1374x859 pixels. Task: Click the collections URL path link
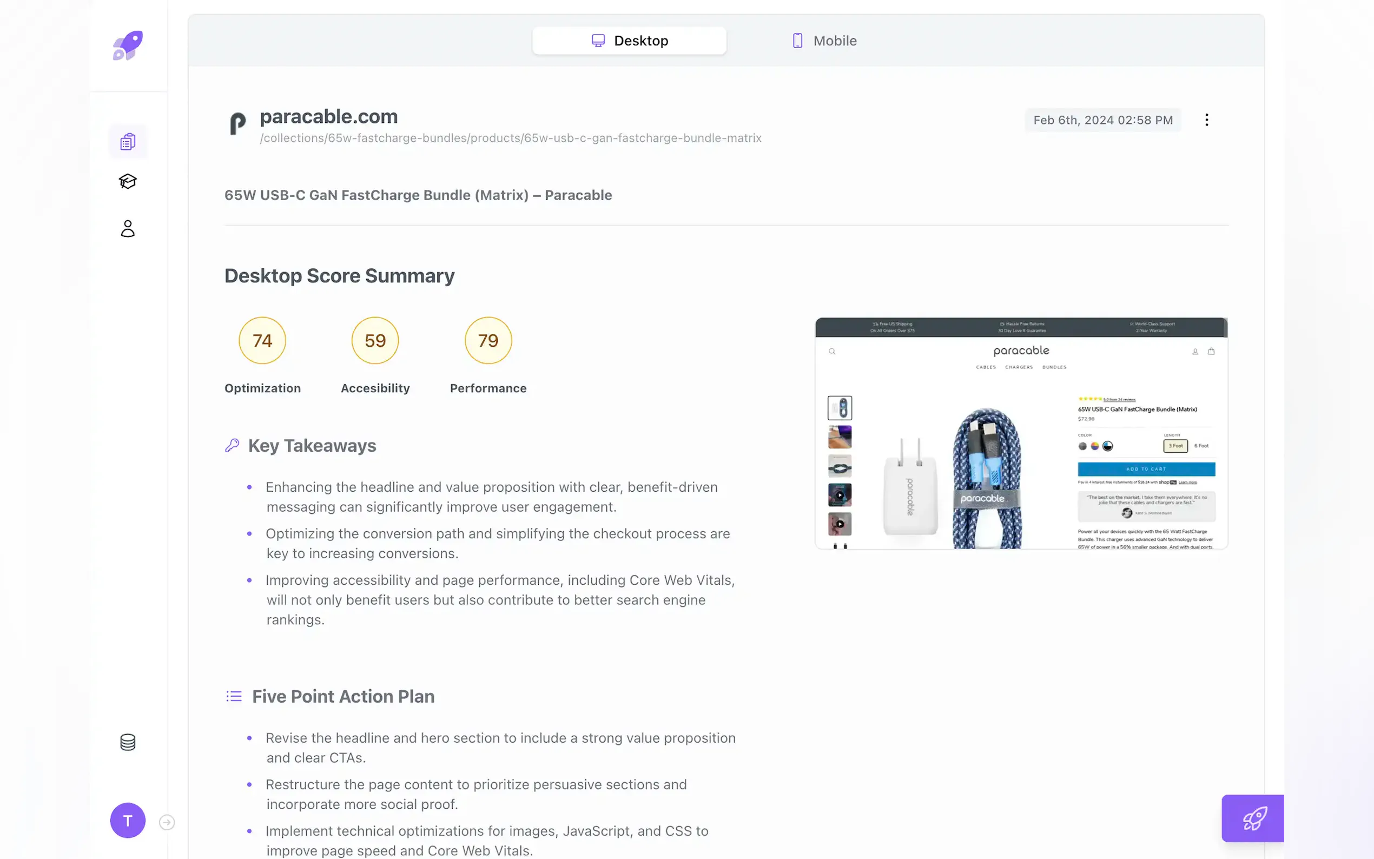[x=511, y=138]
